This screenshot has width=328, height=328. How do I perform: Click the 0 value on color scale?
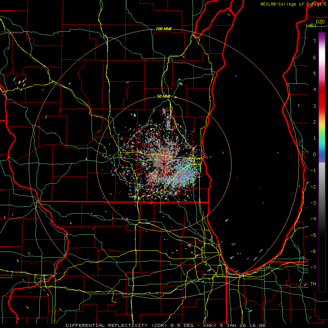315,155
